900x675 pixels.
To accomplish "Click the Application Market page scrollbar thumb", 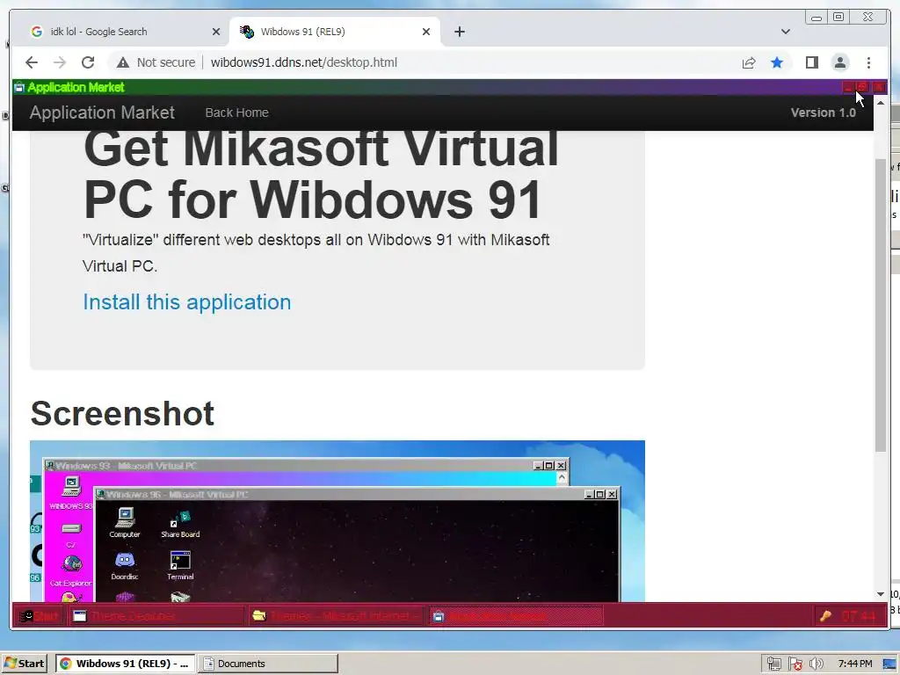I will tap(881, 304).
